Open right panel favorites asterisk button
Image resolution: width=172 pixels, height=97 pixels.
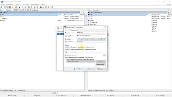(169, 12)
